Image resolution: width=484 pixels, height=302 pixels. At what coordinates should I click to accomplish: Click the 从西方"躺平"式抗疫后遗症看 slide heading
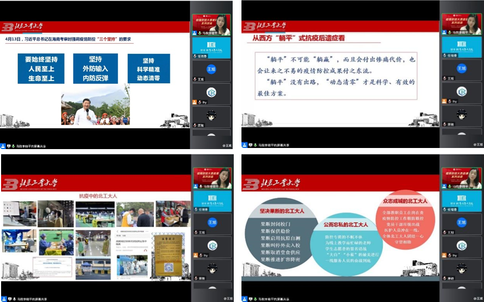pos(299,39)
